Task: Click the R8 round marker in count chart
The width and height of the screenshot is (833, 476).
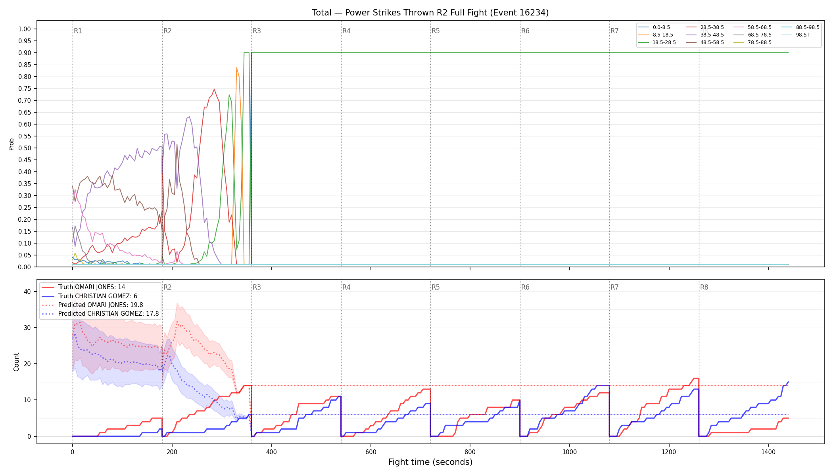Action: [x=704, y=287]
